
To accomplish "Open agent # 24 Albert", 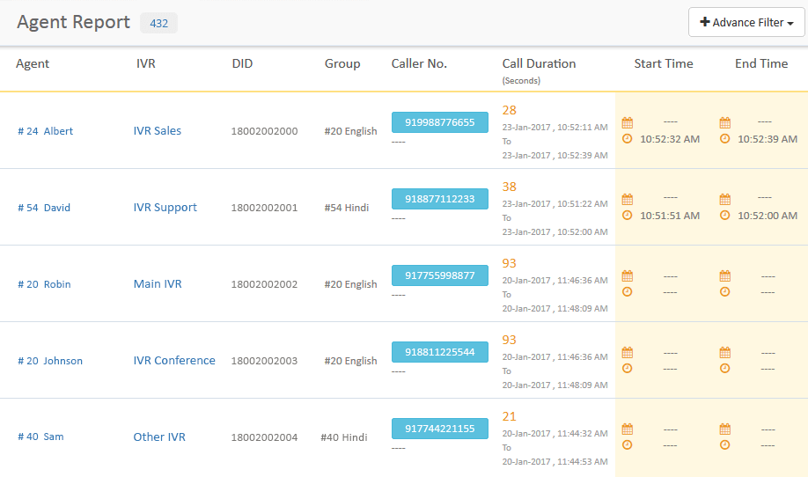I will (46, 131).
